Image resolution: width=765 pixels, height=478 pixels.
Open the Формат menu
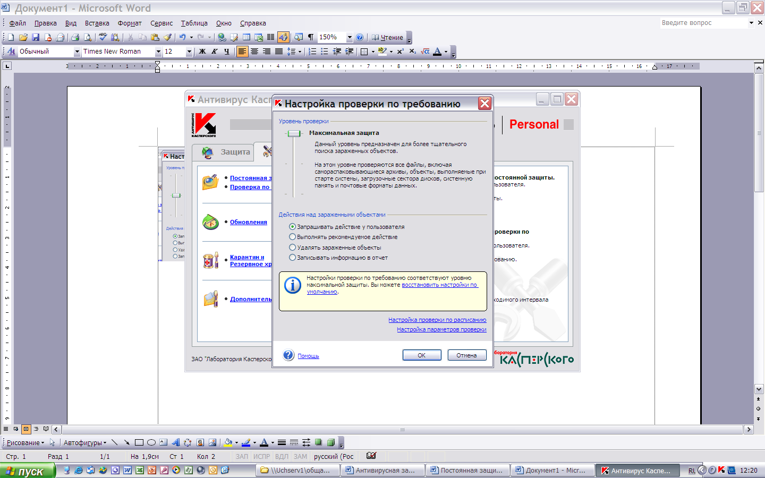[x=130, y=23]
